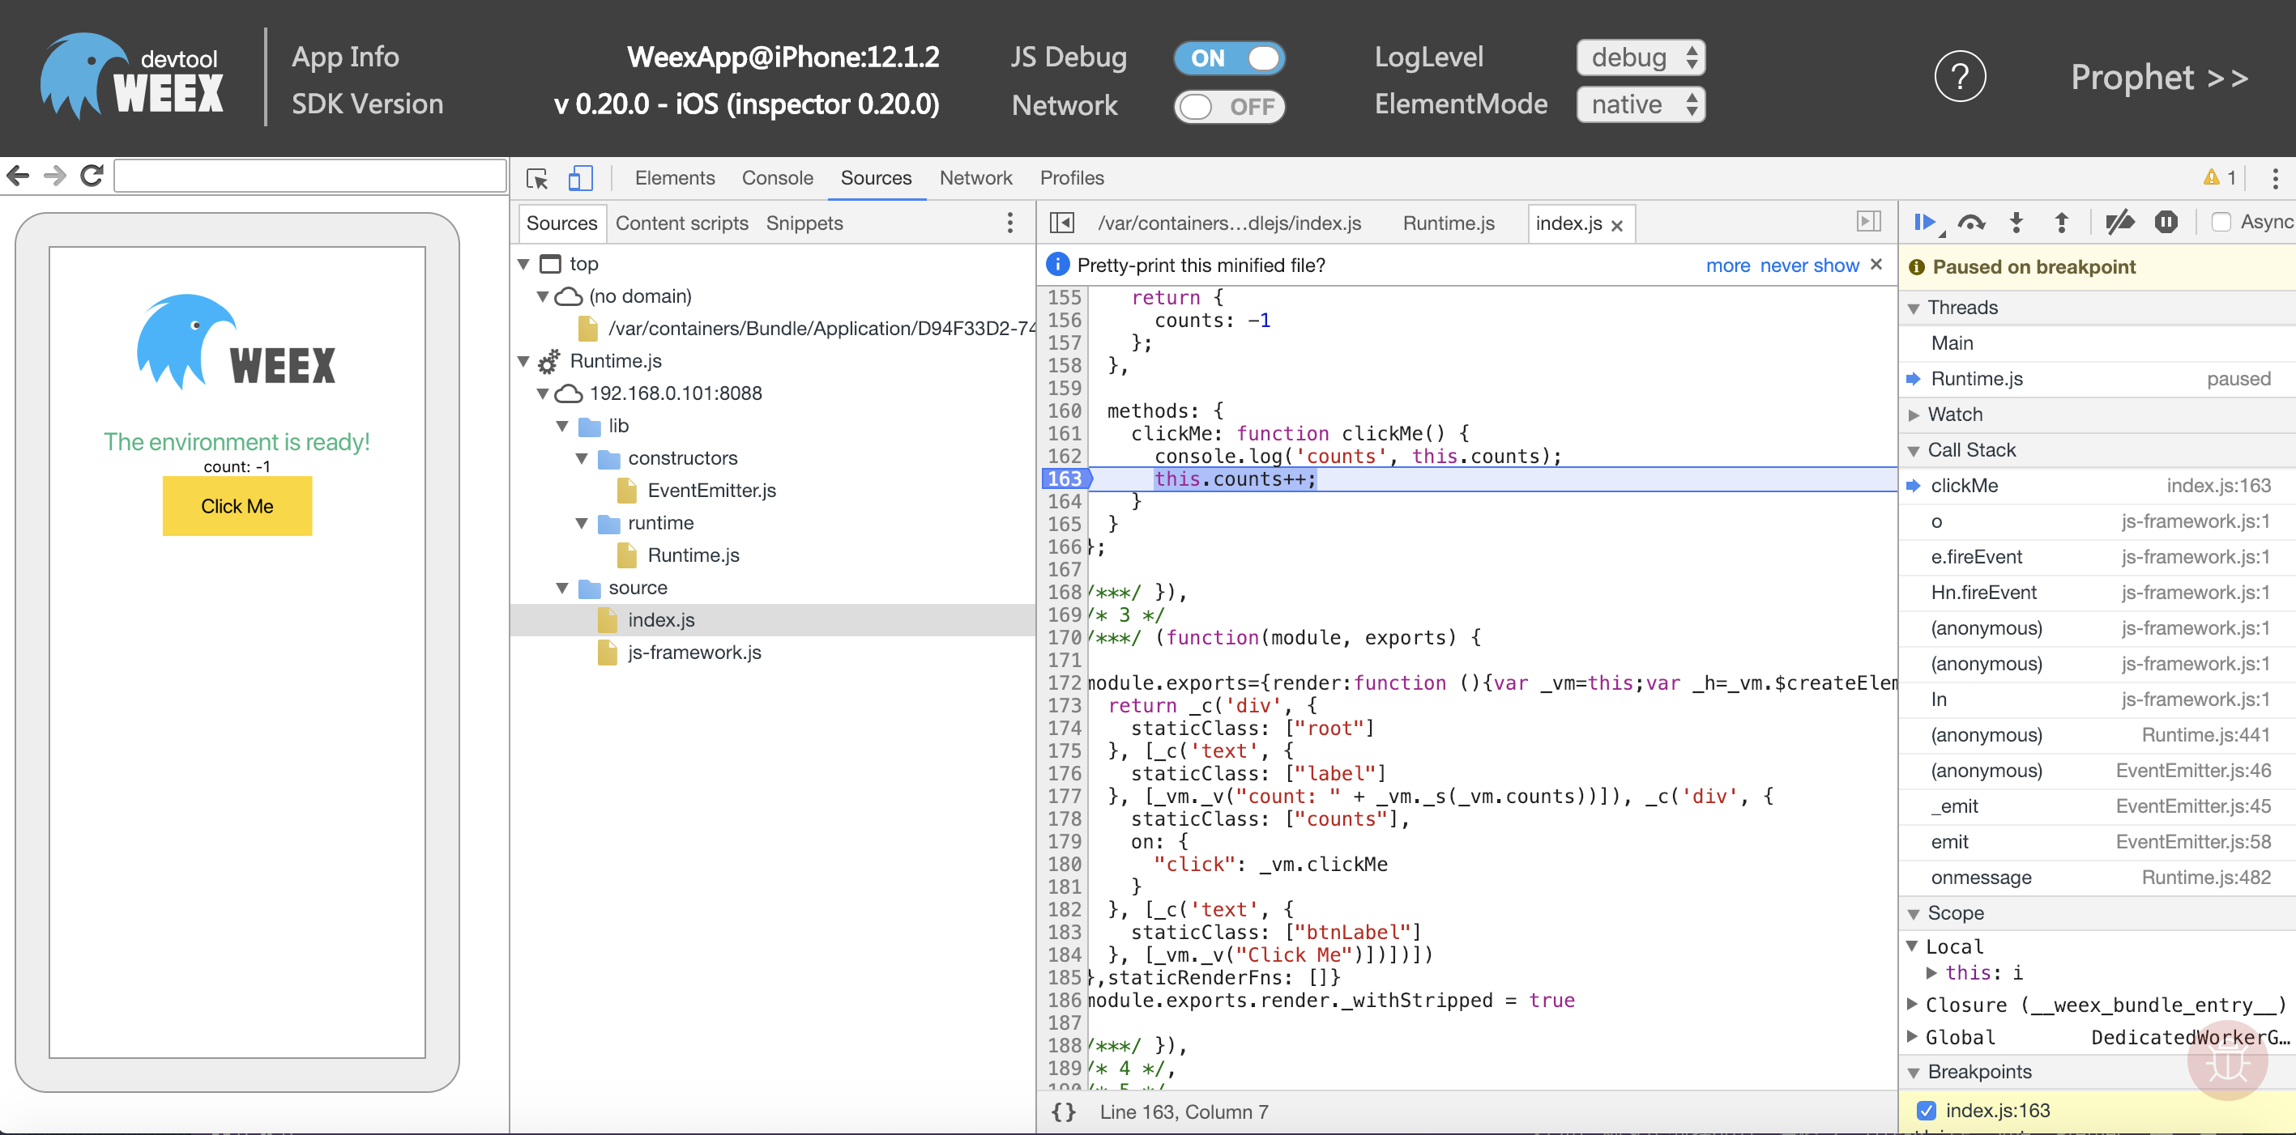Step into next function call

click(2016, 222)
